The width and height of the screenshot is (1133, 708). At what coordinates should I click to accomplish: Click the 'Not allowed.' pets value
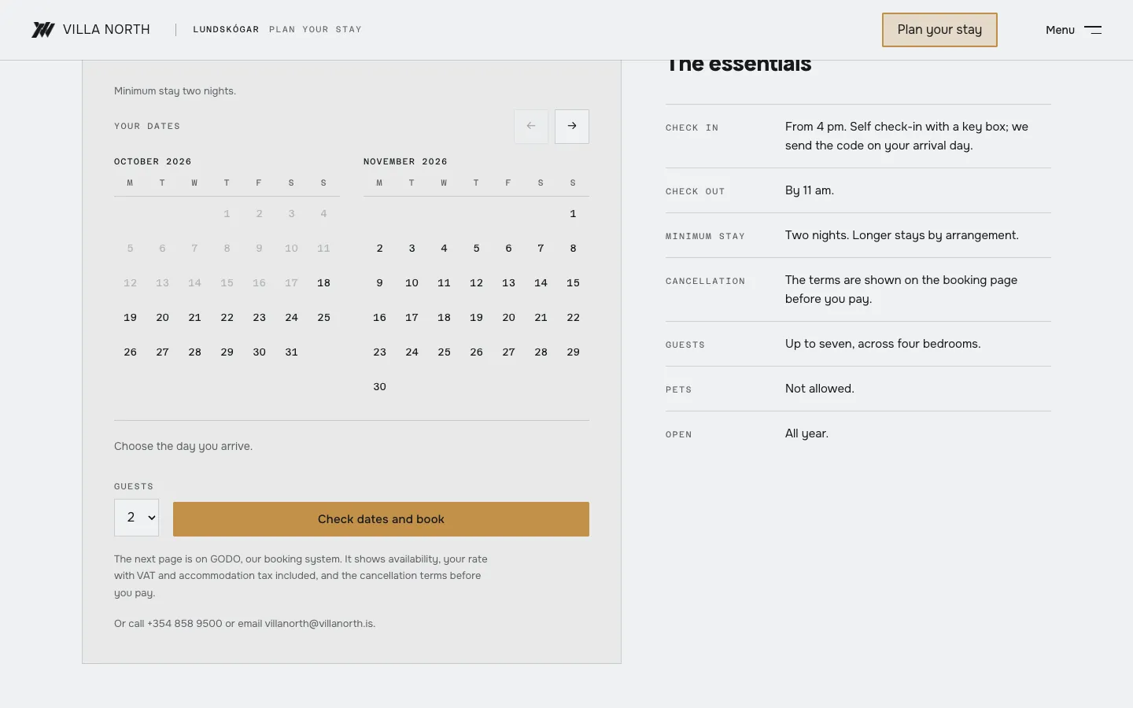coord(820,389)
